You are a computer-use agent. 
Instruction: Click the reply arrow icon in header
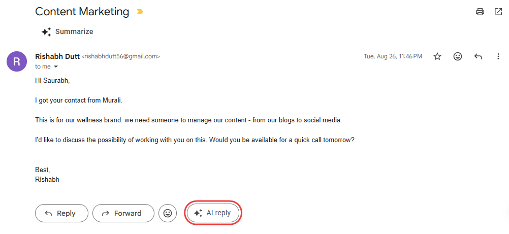click(478, 56)
